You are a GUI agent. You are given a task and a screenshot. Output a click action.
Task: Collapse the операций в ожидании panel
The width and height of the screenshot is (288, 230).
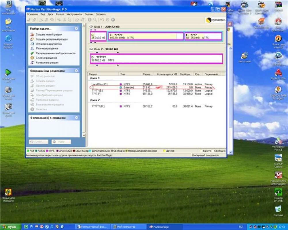tap(77, 118)
